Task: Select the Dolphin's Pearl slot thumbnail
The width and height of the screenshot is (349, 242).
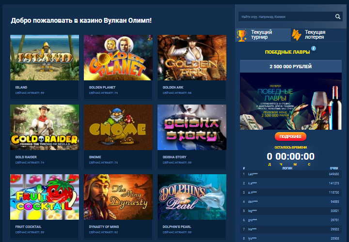Action: pos(191,197)
